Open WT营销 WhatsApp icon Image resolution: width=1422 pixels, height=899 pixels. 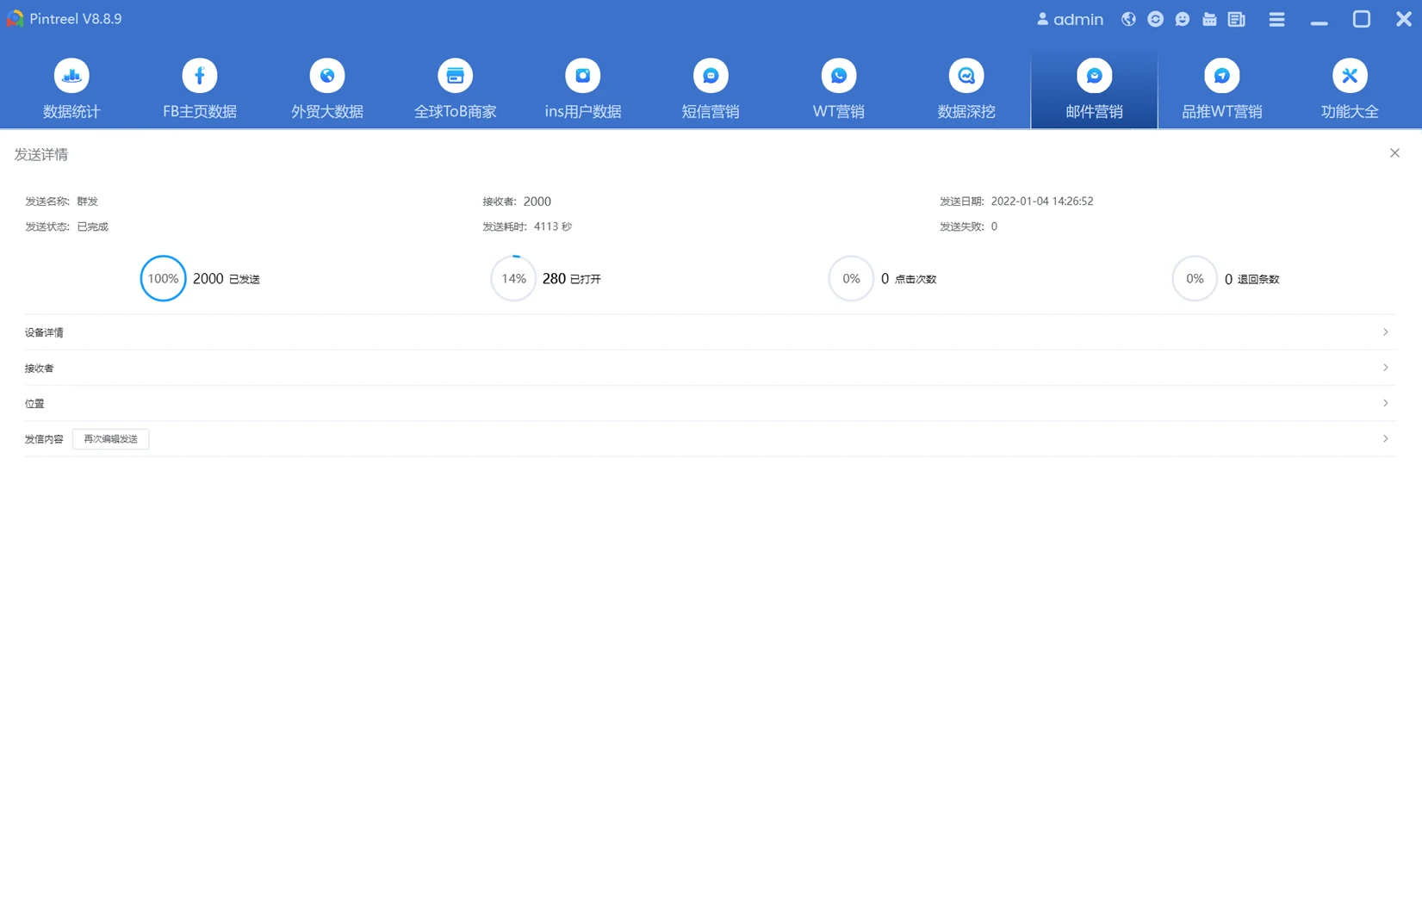tap(838, 76)
